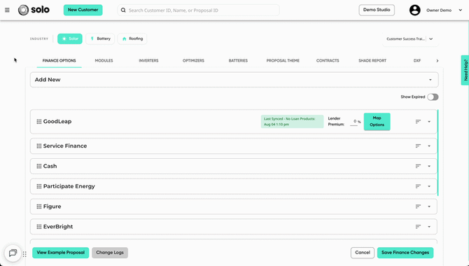
Task: Click the Lender Premium percent field
Action: tap(353, 122)
